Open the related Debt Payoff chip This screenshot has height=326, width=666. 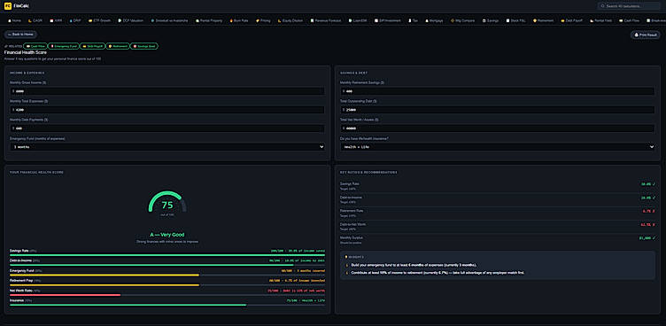[x=92, y=46]
